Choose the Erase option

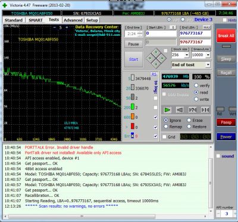(x=189, y=120)
